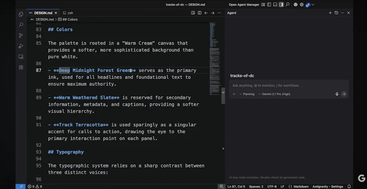The image size is (367, 189).
Task: Toggle the secondary side bar
Action: [x=281, y=5]
